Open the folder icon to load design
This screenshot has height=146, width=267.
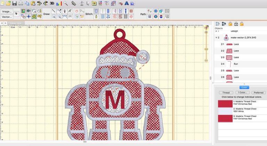[x=8, y=3]
